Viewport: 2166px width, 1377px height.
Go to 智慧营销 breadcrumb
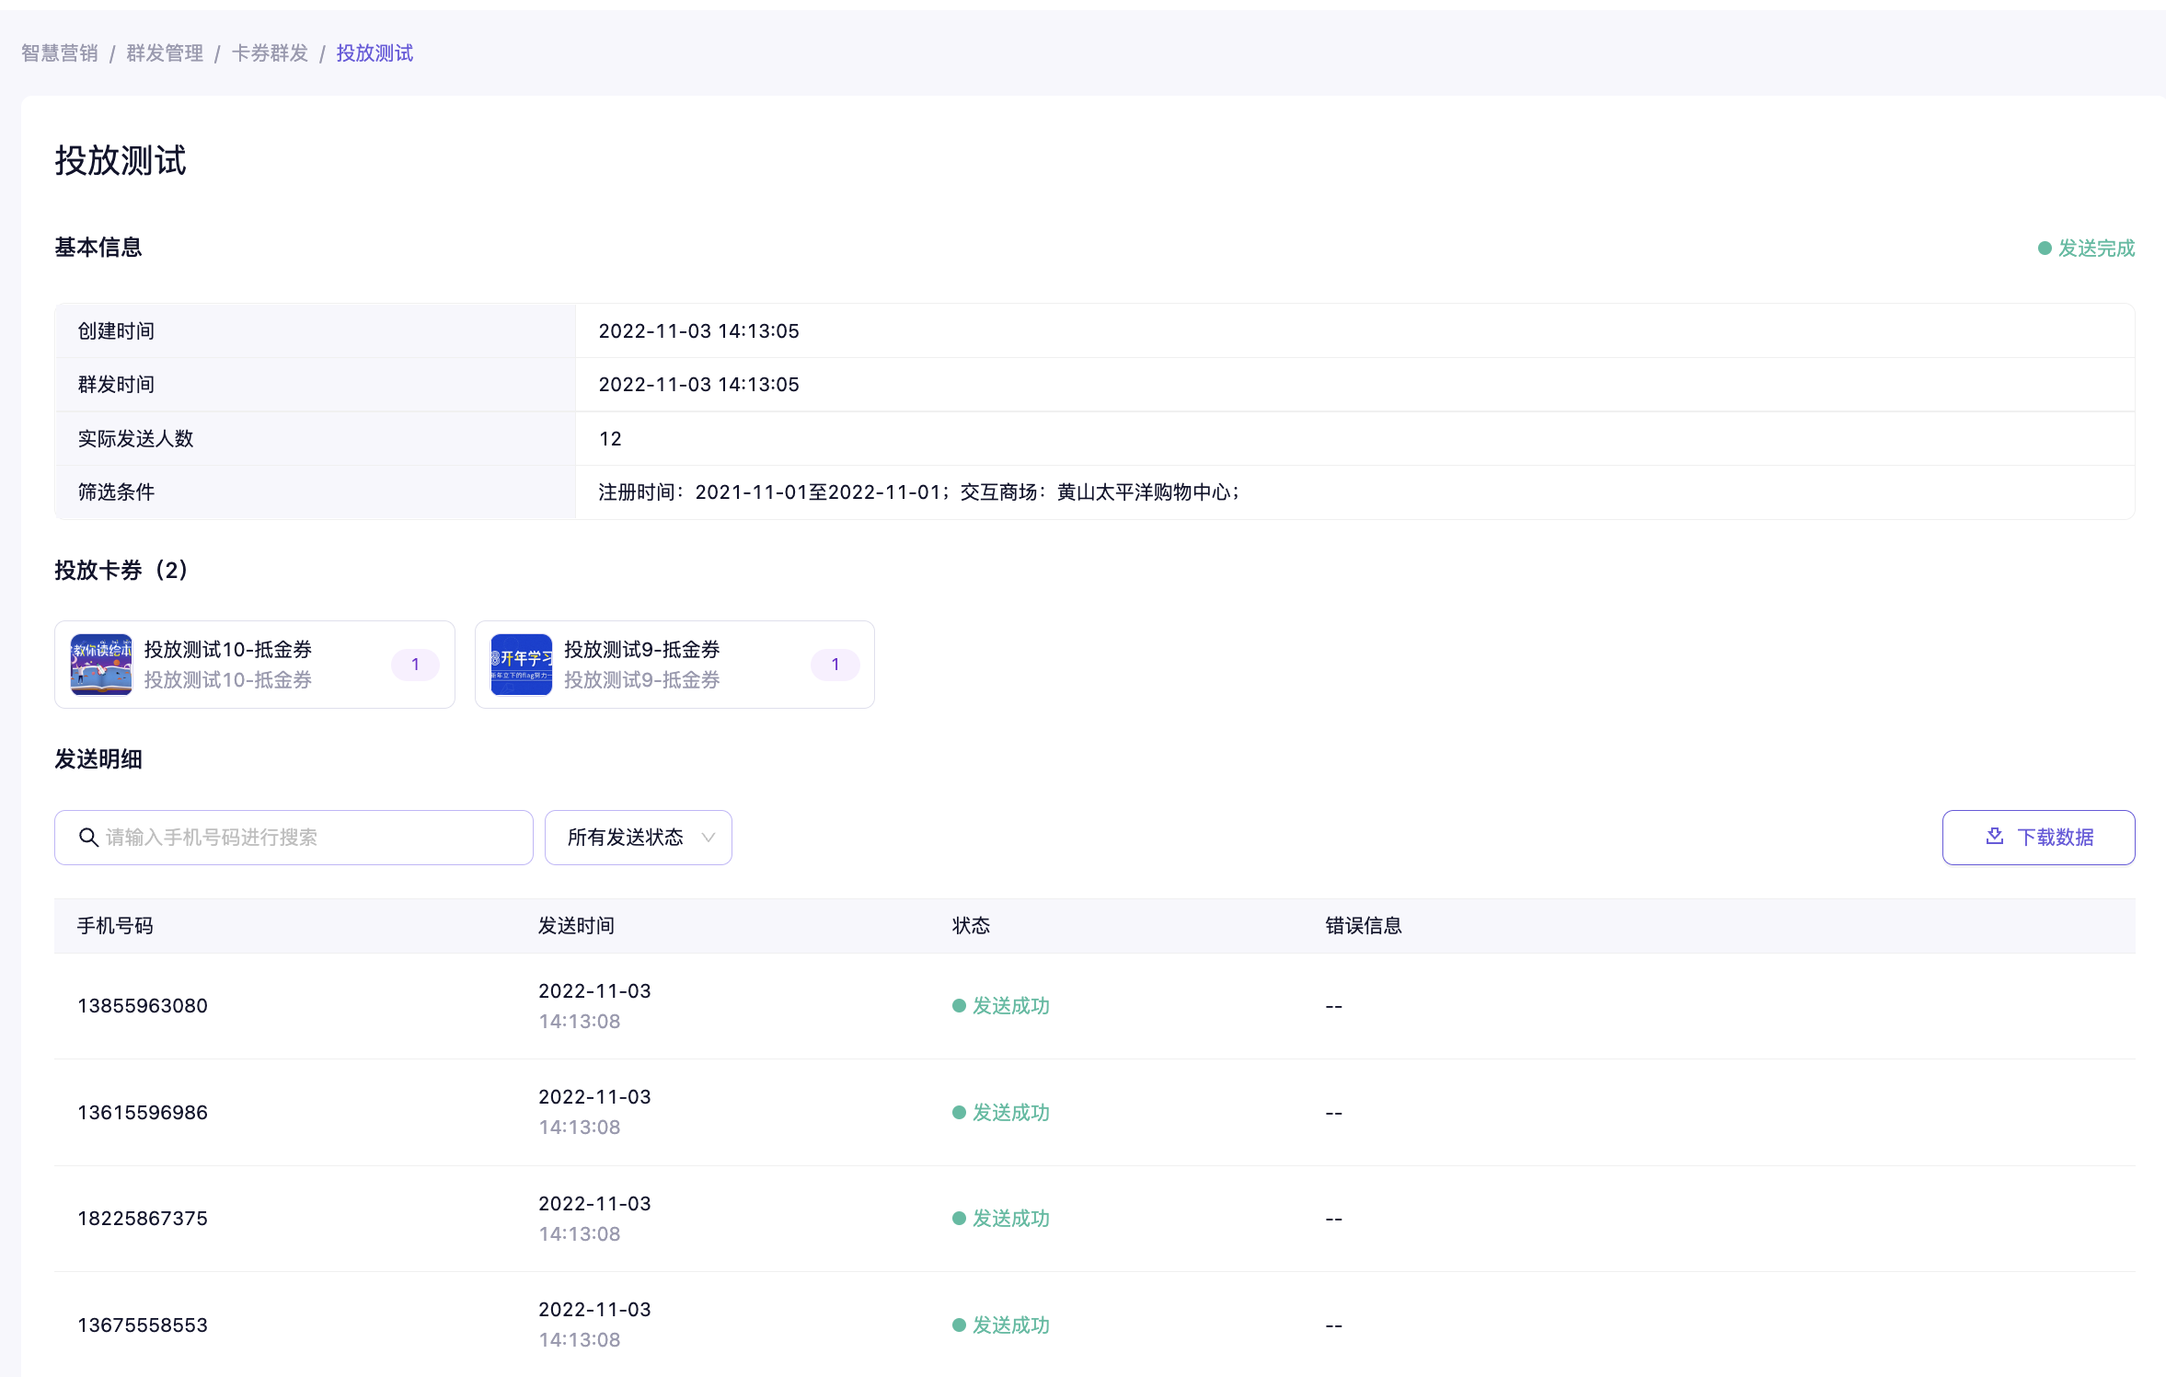pyautogui.click(x=60, y=53)
